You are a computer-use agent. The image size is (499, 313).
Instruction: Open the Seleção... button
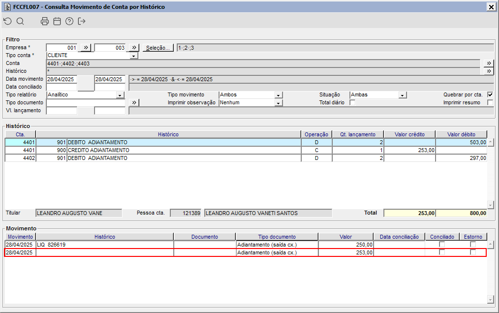click(158, 48)
